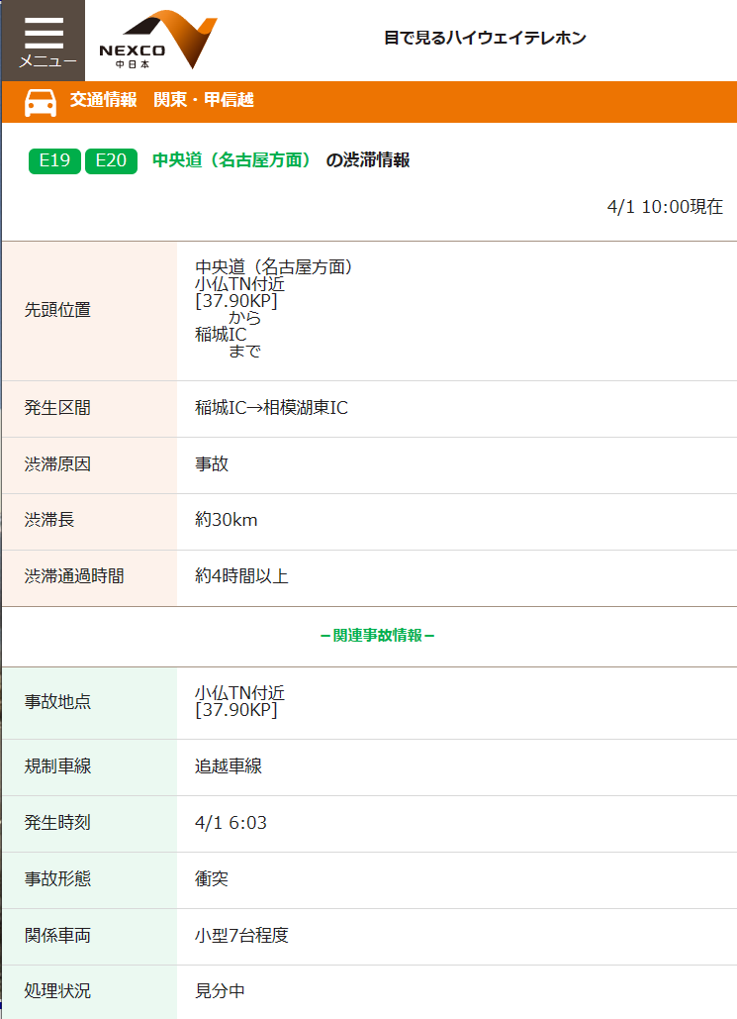Select the 4/1 10:00現在 timestamp
Viewport: 737px width, 1019px height.
coord(665,207)
